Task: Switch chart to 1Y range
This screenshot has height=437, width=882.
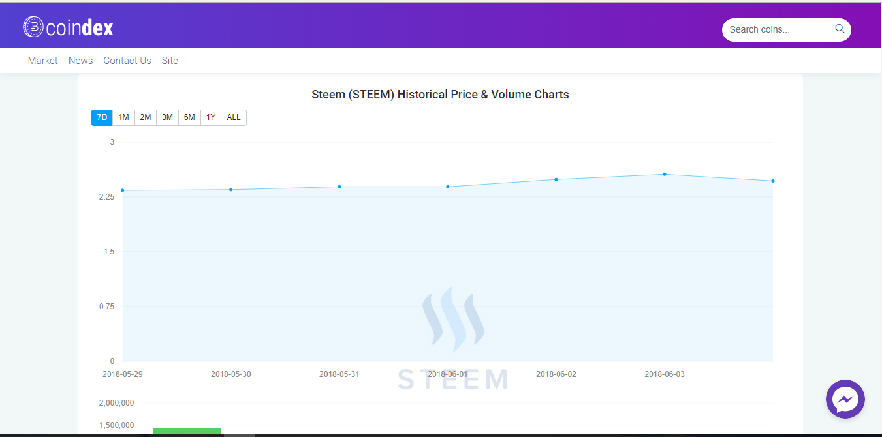Action: point(211,117)
